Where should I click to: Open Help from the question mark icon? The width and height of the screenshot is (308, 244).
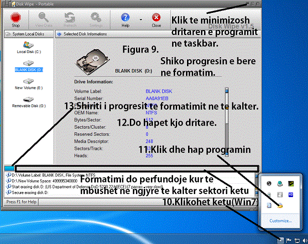(125, 20)
